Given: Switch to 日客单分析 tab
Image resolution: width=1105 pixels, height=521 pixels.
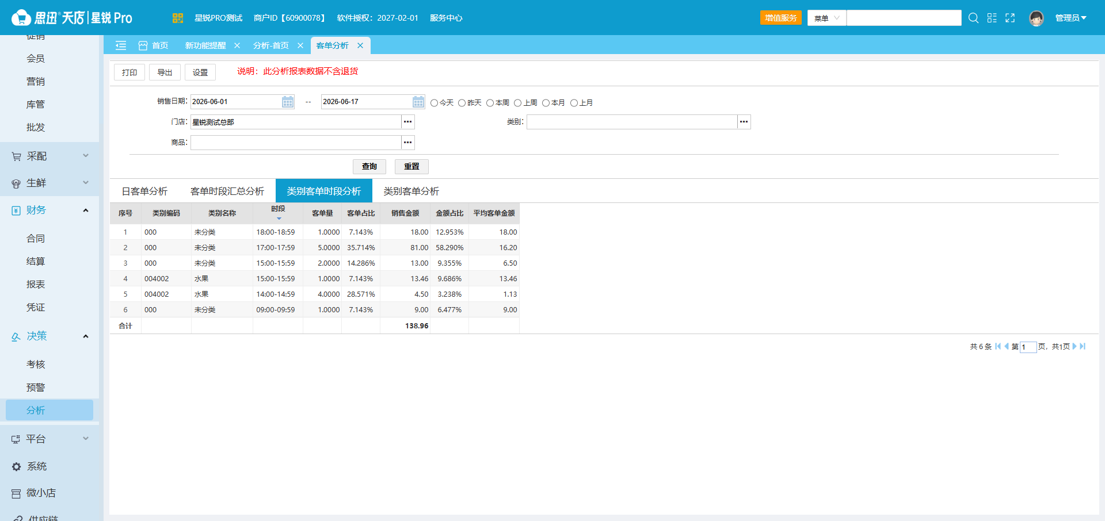Looking at the screenshot, I should click(144, 191).
